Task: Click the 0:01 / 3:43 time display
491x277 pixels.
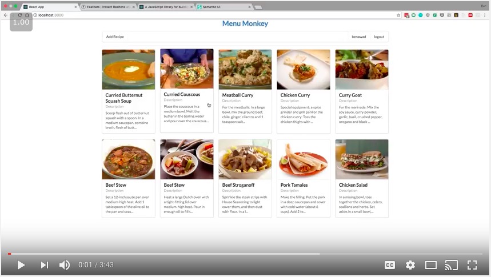Action: coord(96,265)
